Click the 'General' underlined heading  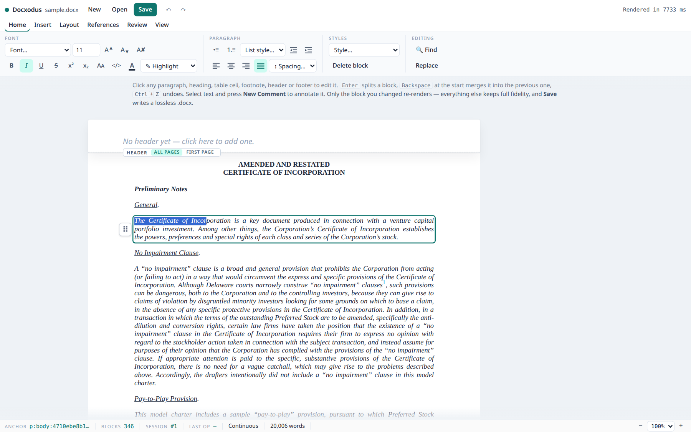pyautogui.click(x=146, y=205)
